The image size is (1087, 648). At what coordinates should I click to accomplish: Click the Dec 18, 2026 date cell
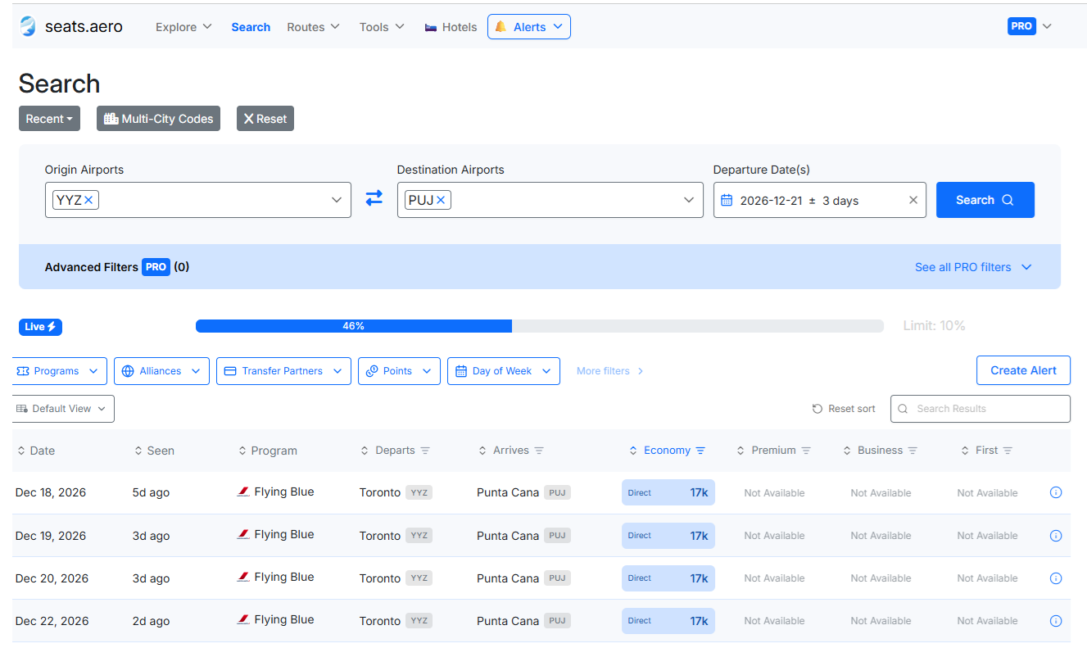coord(51,492)
